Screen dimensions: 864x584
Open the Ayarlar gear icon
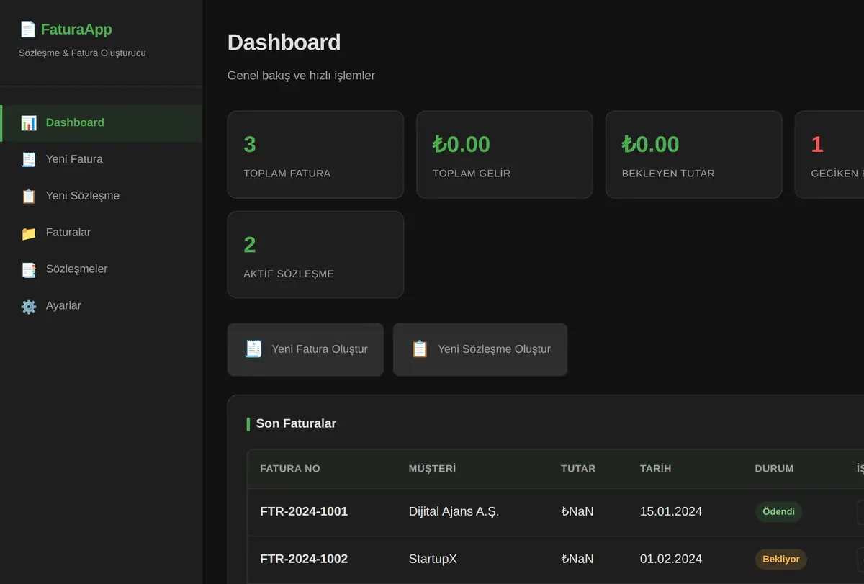click(29, 307)
